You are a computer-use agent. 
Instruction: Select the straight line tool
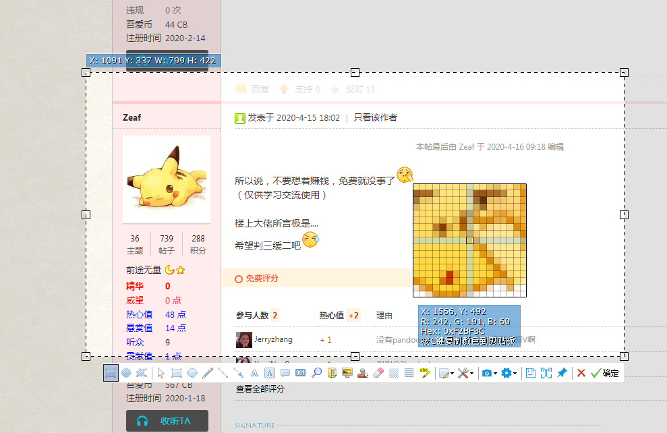point(223,373)
